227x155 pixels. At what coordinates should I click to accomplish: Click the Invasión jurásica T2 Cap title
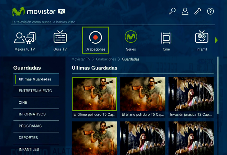191,115
